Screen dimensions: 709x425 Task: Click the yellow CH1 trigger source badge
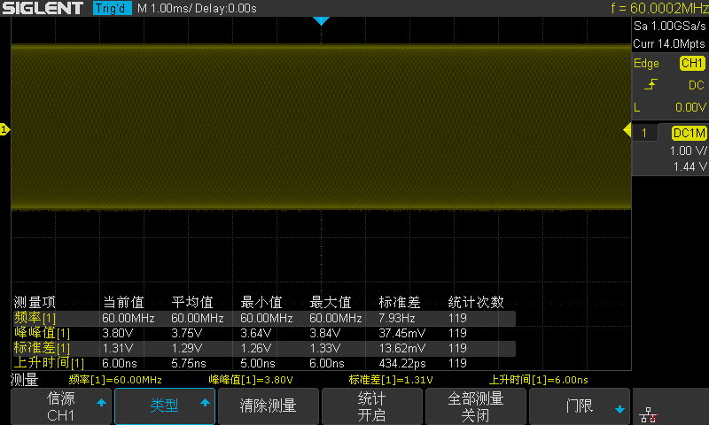click(x=691, y=64)
